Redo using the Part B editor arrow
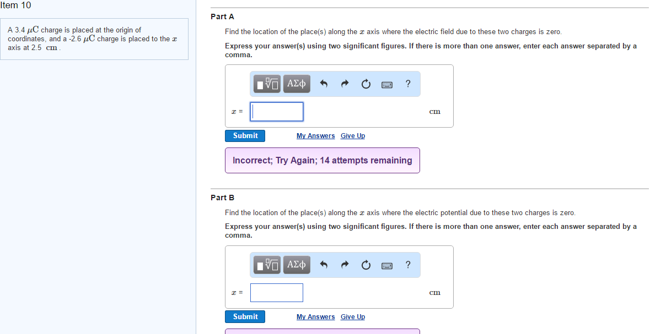Viewport: 661px width, 334px height. point(344,265)
